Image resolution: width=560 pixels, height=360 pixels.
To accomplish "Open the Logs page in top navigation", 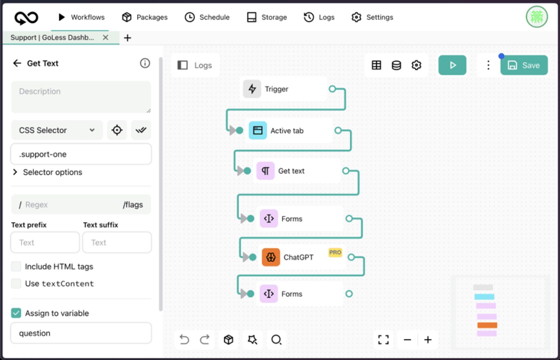I will tap(319, 17).
